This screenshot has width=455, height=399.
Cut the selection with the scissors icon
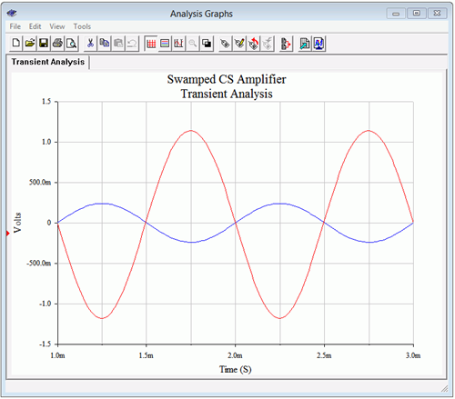90,44
